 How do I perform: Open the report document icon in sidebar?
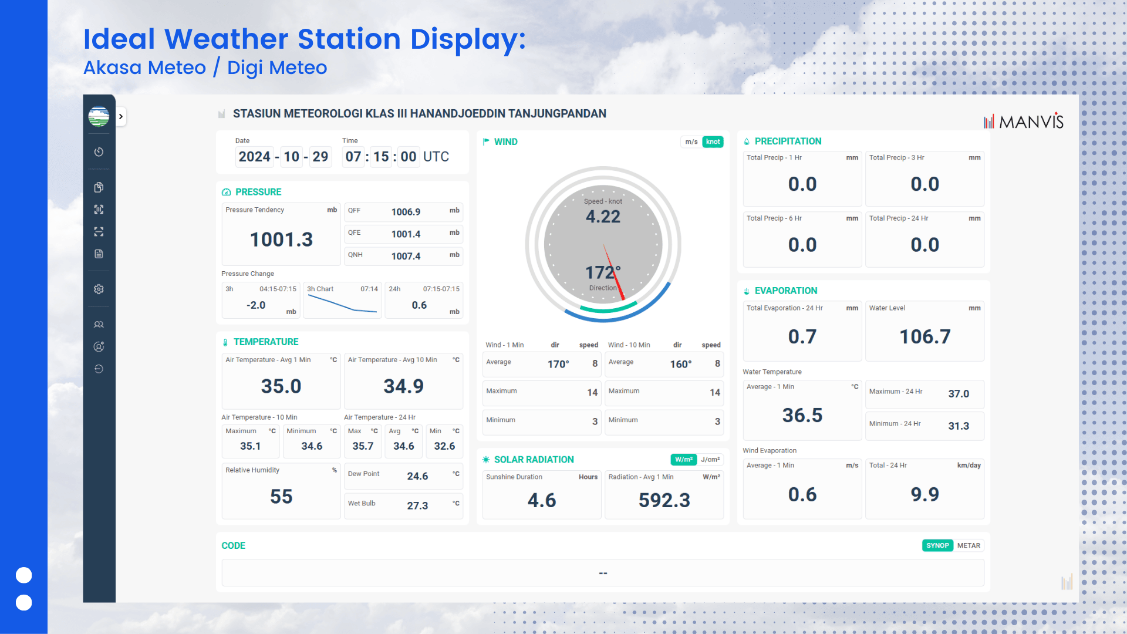click(x=99, y=254)
